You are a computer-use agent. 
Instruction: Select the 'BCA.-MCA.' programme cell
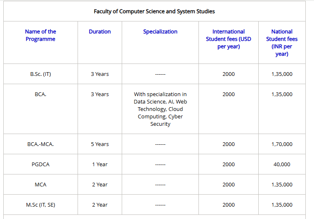click(40, 144)
